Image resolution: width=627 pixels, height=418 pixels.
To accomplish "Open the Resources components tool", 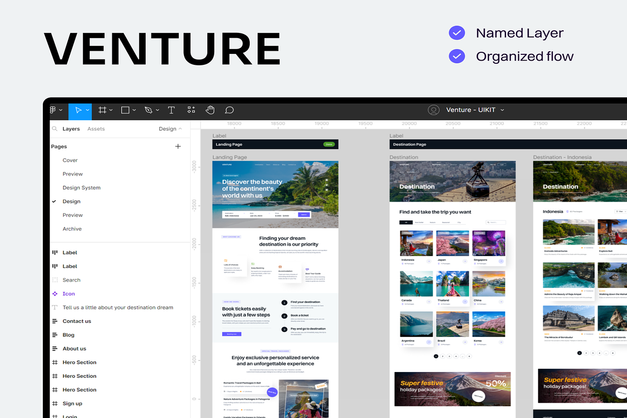I will [x=191, y=110].
